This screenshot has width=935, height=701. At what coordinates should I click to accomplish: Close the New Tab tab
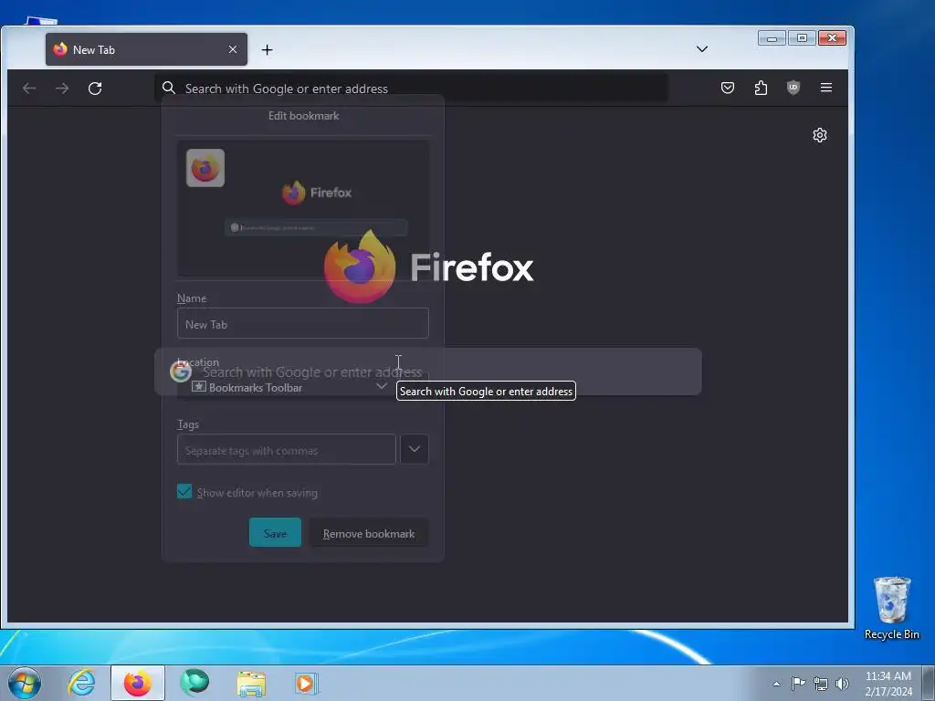point(233,49)
